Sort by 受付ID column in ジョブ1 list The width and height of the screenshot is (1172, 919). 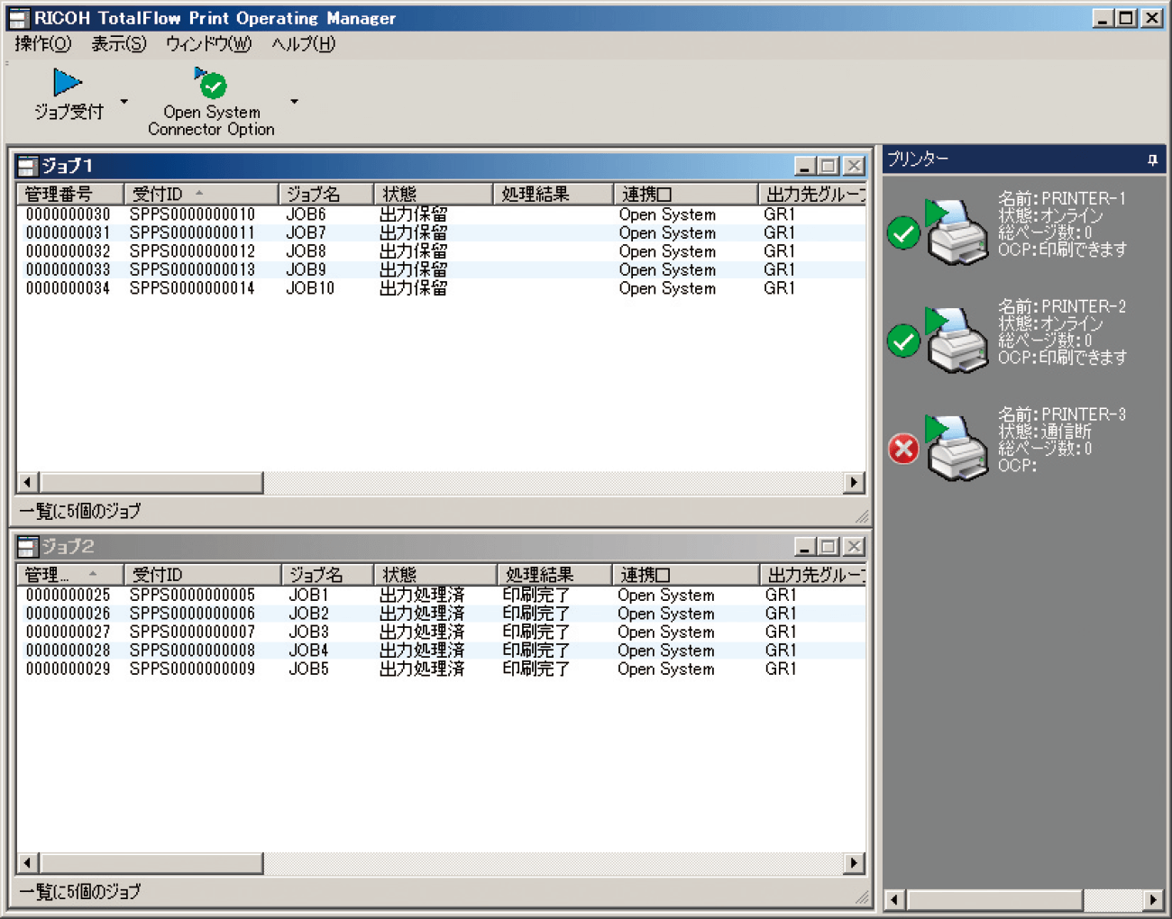200,194
